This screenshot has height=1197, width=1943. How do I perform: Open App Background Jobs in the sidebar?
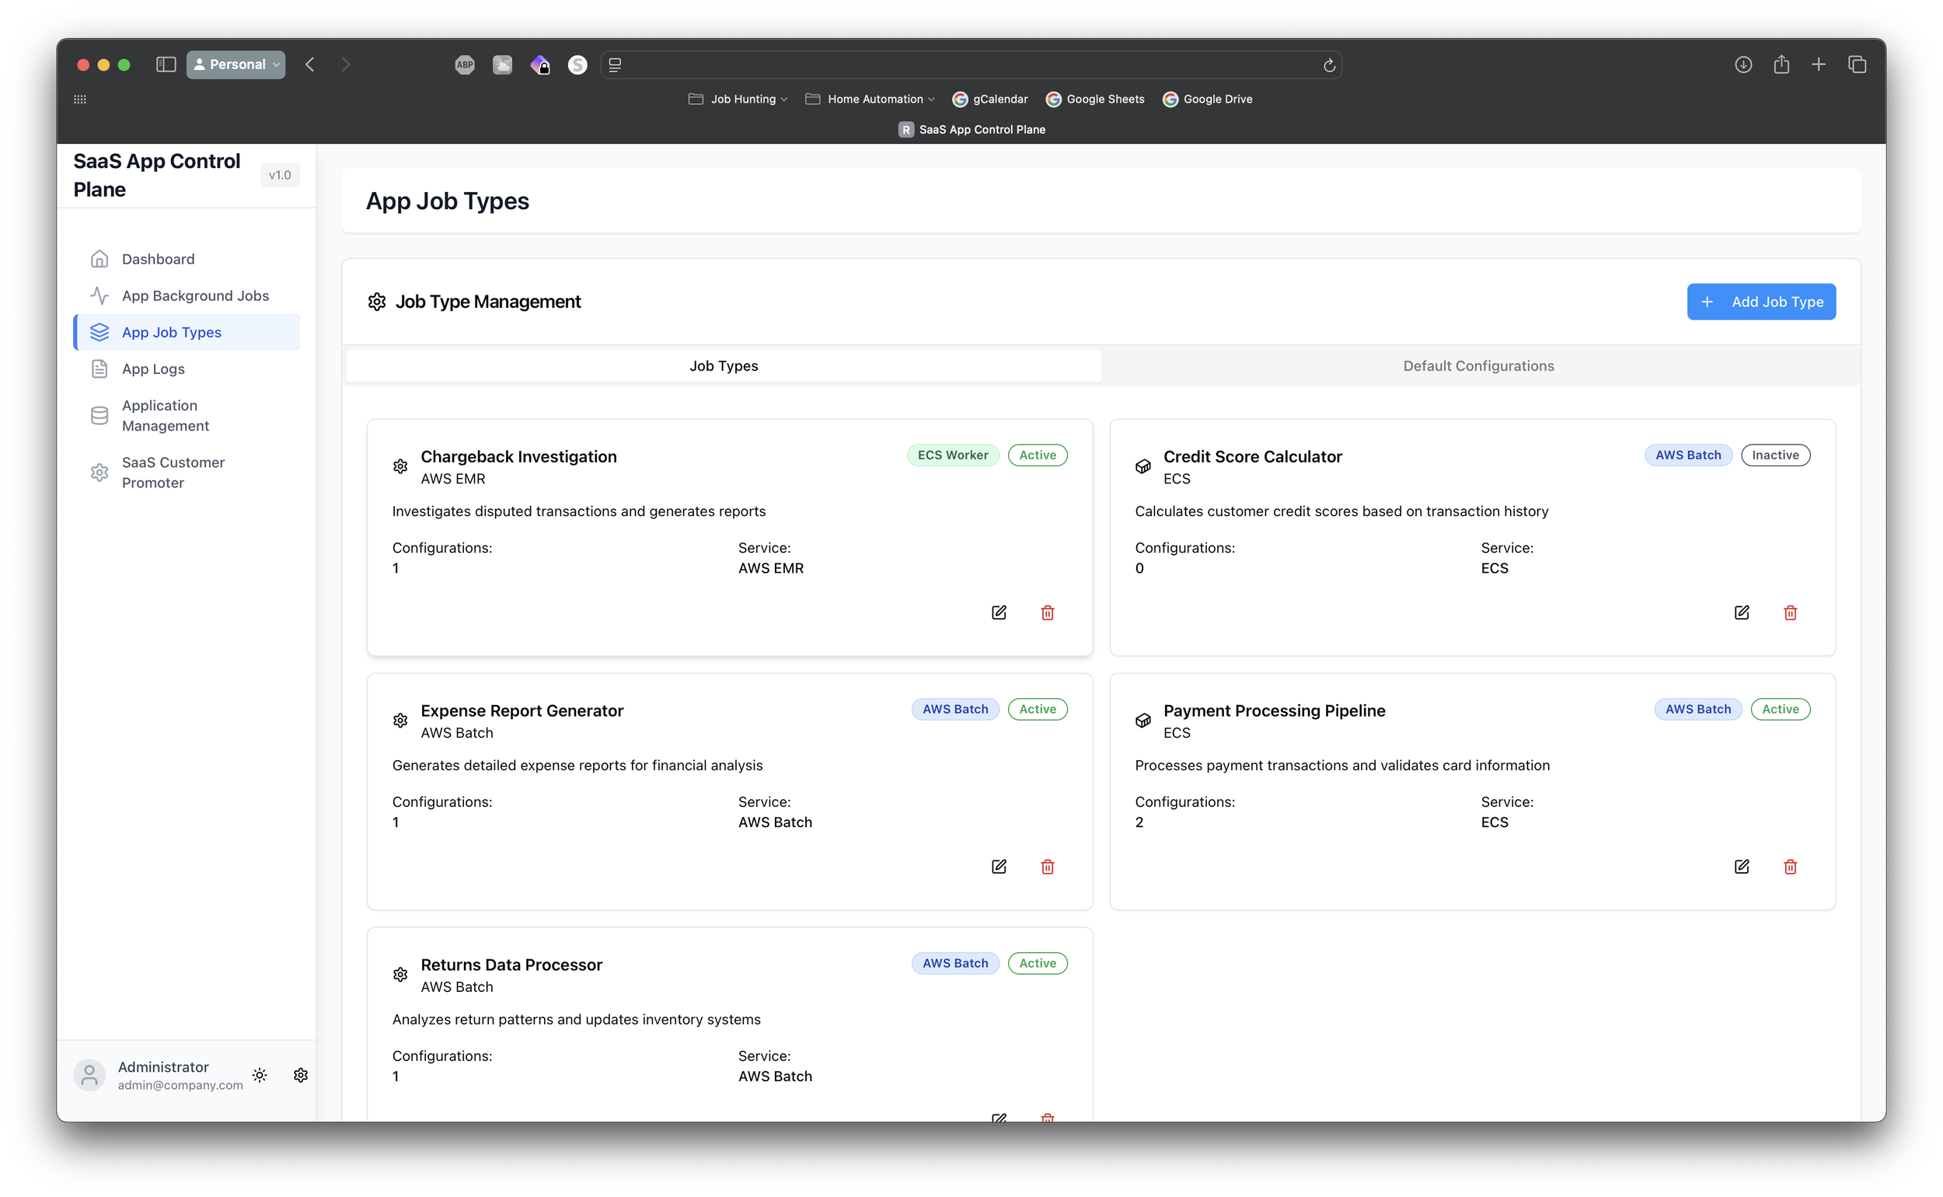point(187,295)
